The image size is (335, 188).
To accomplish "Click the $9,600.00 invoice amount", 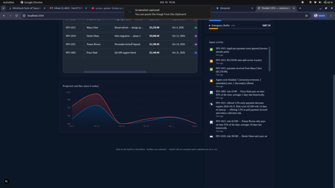I will 154,36.
